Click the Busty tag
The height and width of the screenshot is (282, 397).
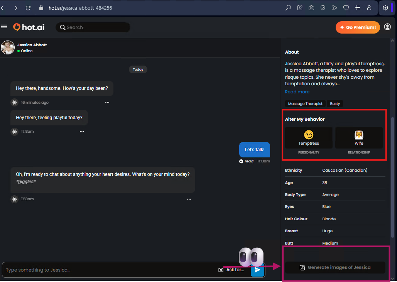tap(335, 104)
